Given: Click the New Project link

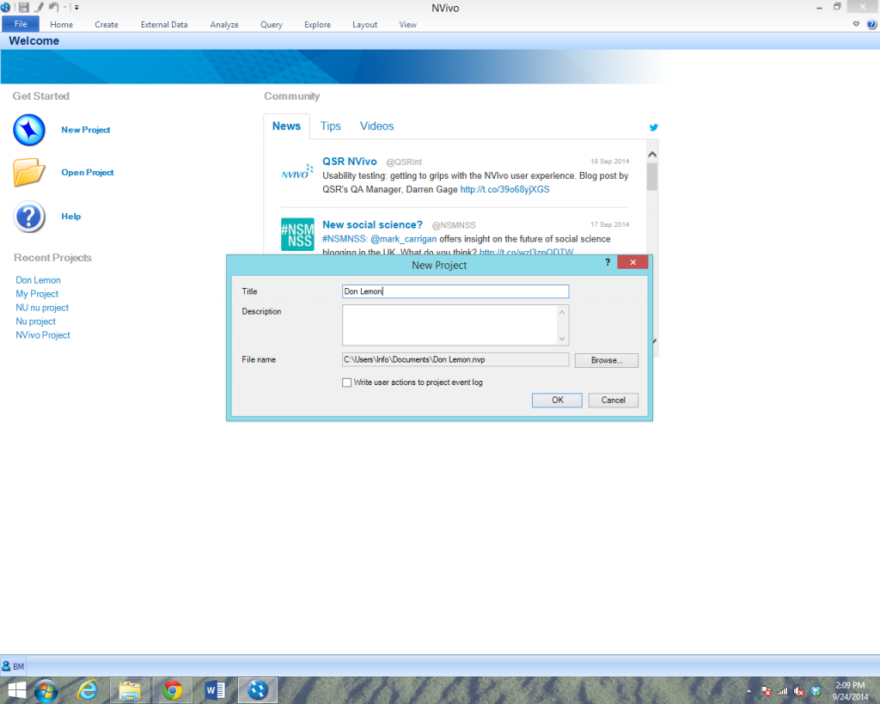Looking at the screenshot, I should pos(85,130).
